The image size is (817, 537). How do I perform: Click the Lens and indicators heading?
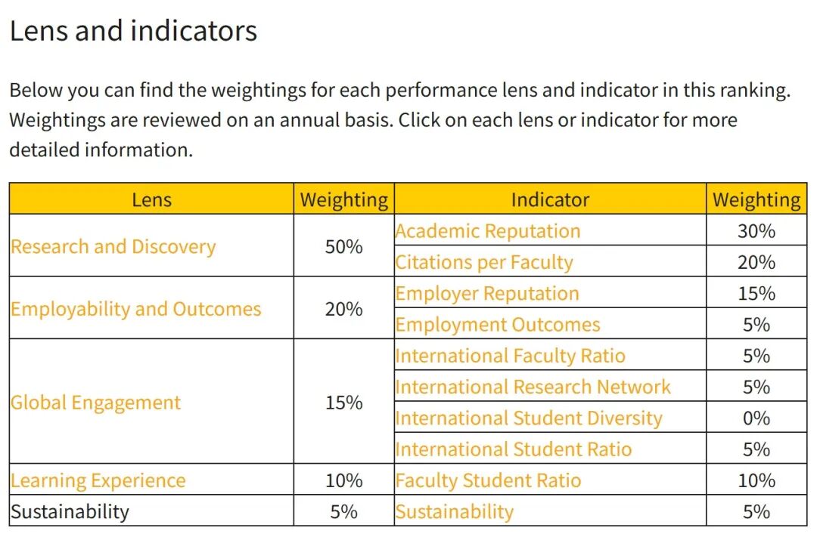click(x=133, y=31)
